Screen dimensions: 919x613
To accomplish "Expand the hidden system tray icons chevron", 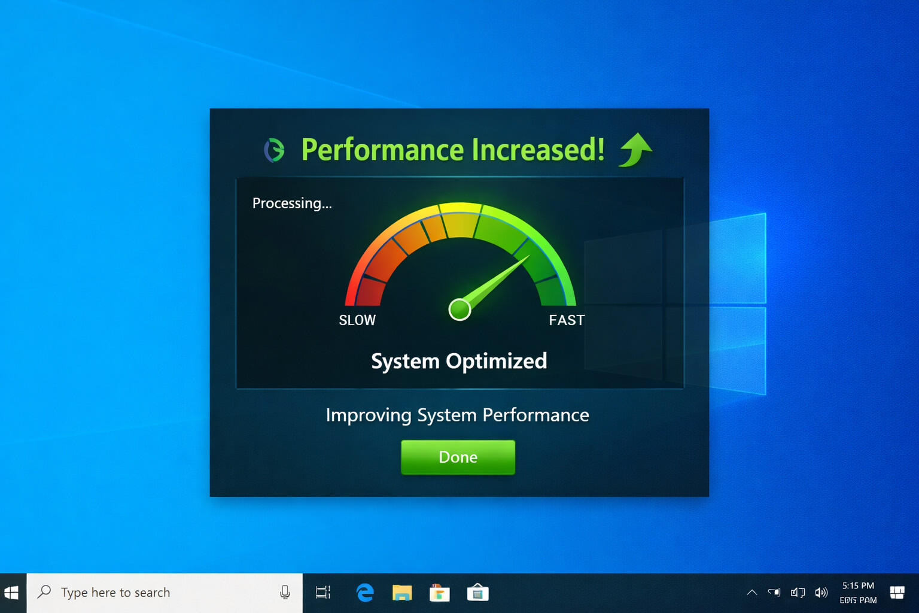I will click(x=752, y=593).
